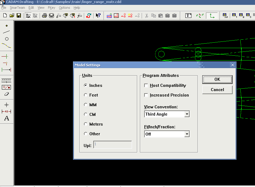Open the Options menu
The image size is (255, 187).
(x=65, y=8)
